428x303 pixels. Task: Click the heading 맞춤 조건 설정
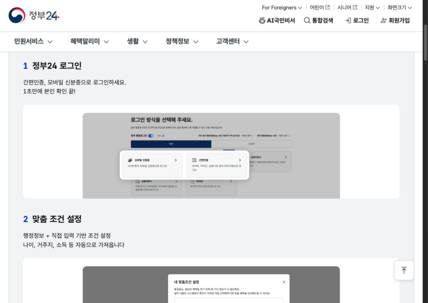coord(57,219)
